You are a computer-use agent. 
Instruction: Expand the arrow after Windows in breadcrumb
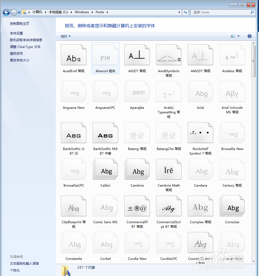click(x=92, y=12)
